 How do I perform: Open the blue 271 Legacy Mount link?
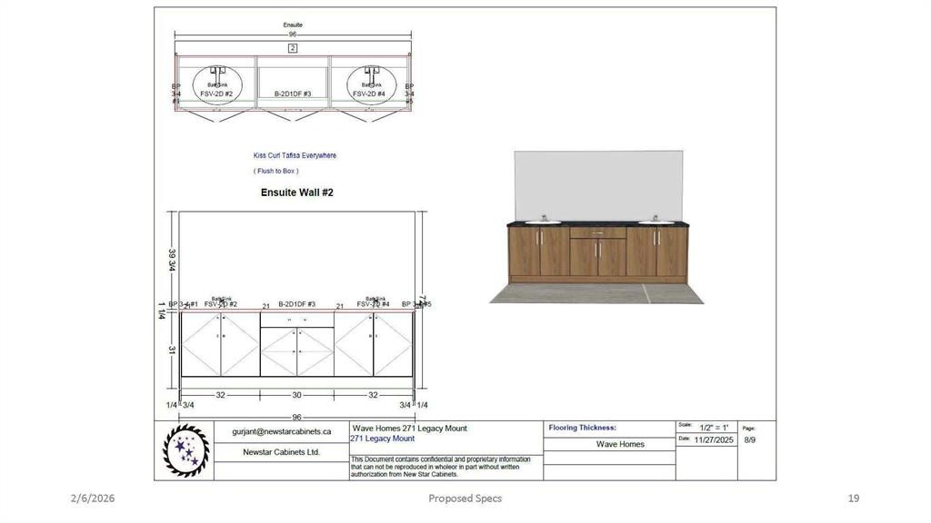click(383, 439)
